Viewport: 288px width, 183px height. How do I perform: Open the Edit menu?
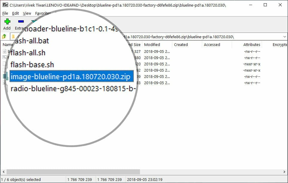(16, 13)
